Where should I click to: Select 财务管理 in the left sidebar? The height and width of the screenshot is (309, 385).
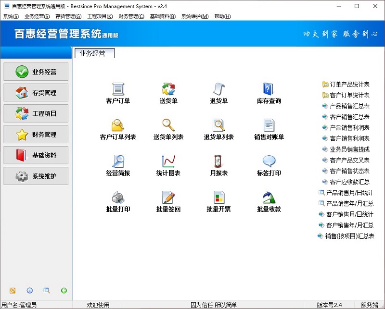coord(36,134)
